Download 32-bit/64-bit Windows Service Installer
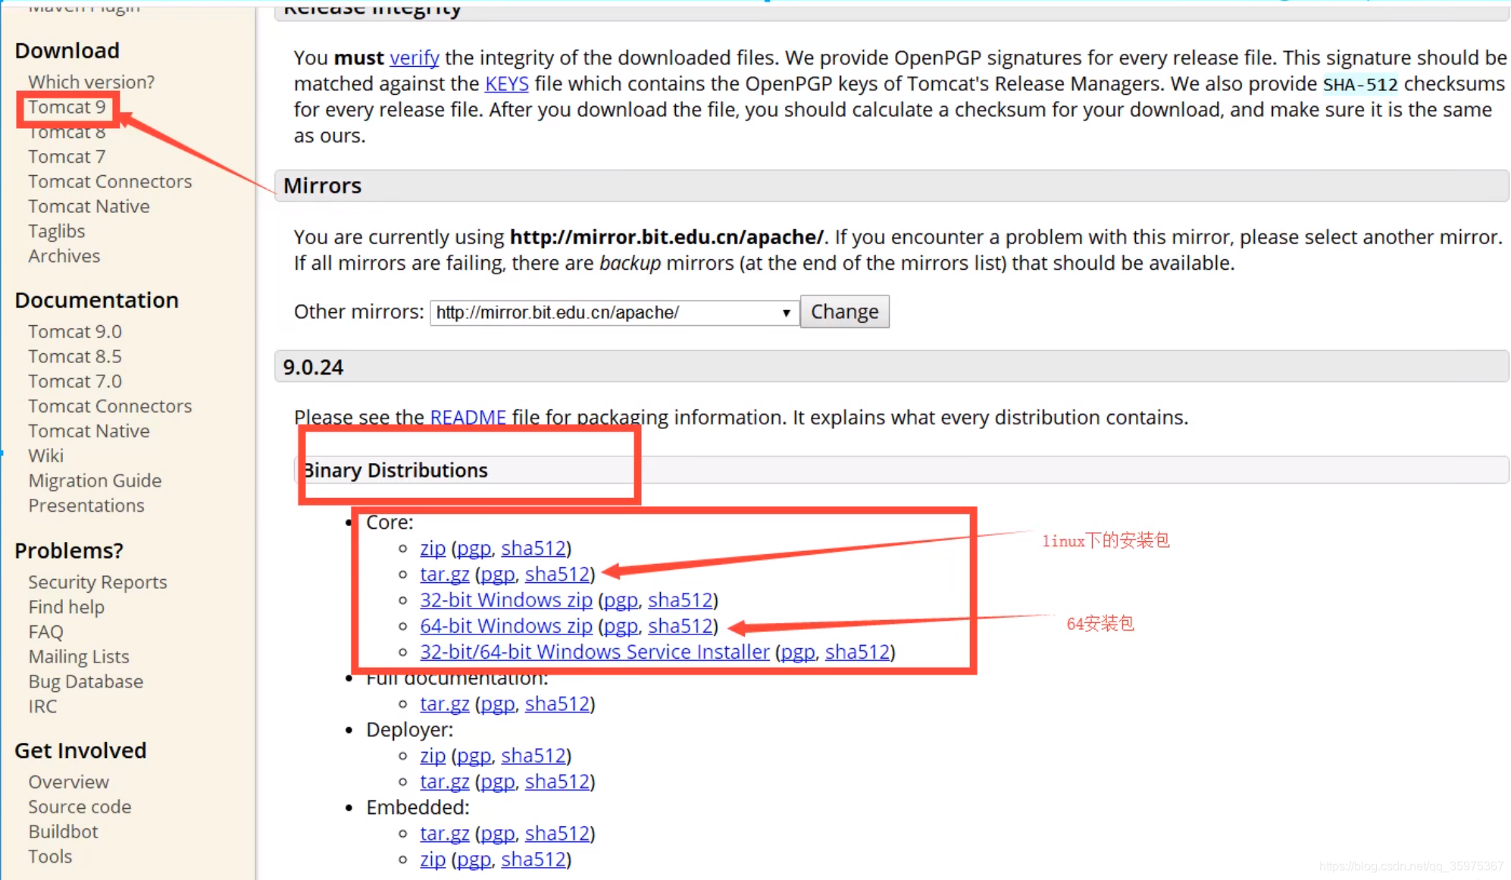Screen dimensions: 1511x880 point(594,652)
